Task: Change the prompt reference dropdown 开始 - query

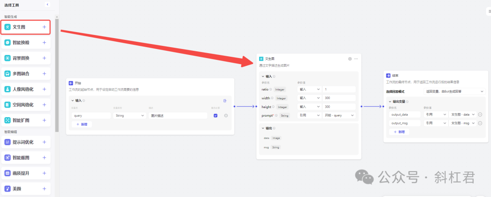Action: (x=339, y=115)
